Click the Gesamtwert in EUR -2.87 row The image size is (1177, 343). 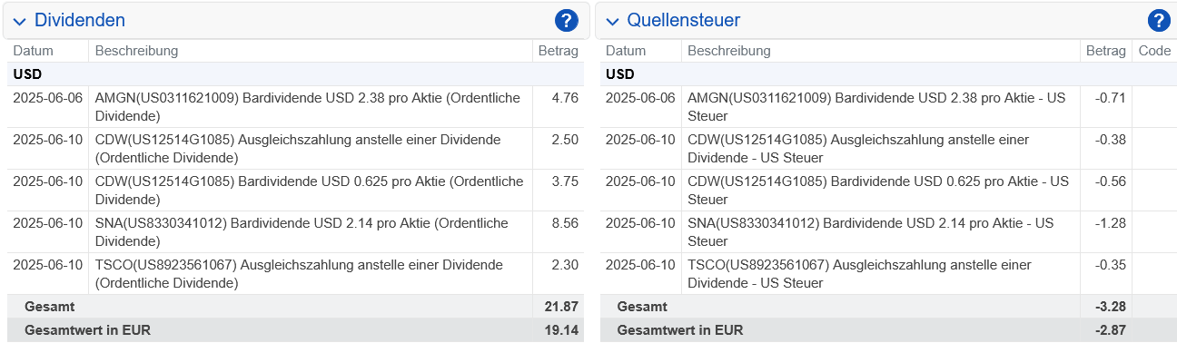point(887,330)
